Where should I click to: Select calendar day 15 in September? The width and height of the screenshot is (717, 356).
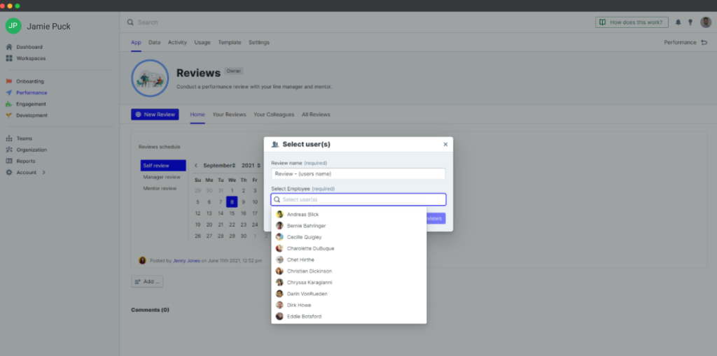click(x=232, y=213)
